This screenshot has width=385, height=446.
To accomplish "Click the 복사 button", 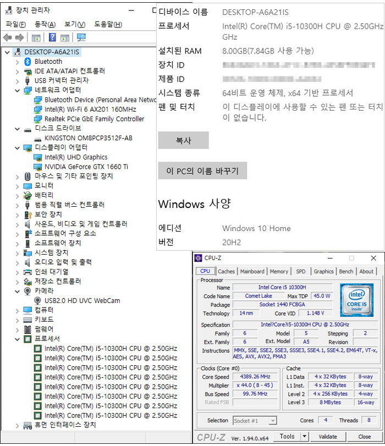I will click(184, 140).
